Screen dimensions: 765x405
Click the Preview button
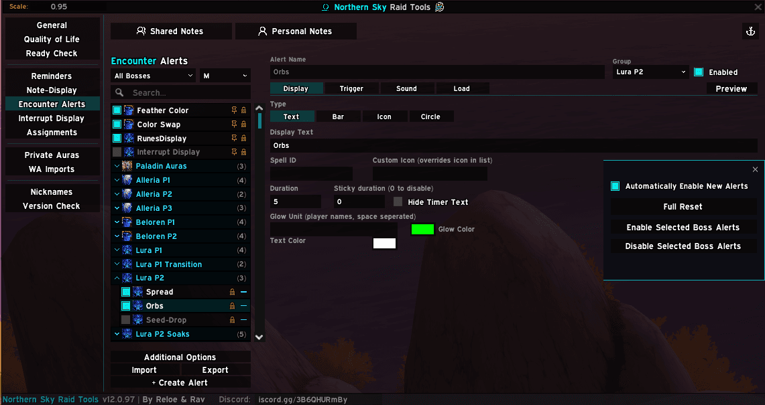click(x=731, y=89)
